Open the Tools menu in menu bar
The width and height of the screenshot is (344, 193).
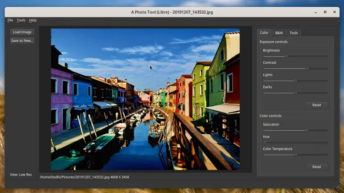pyautogui.click(x=21, y=20)
